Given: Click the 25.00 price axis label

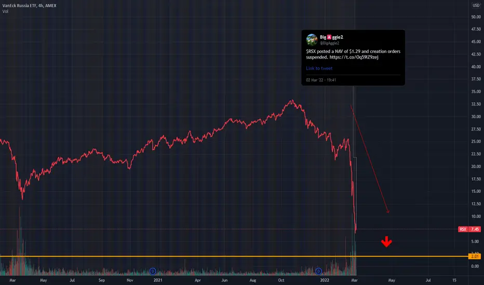Looking at the screenshot, I should coord(476,142).
